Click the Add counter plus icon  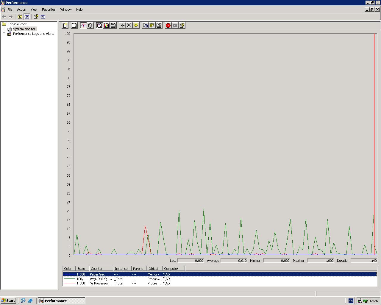(122, 25)
